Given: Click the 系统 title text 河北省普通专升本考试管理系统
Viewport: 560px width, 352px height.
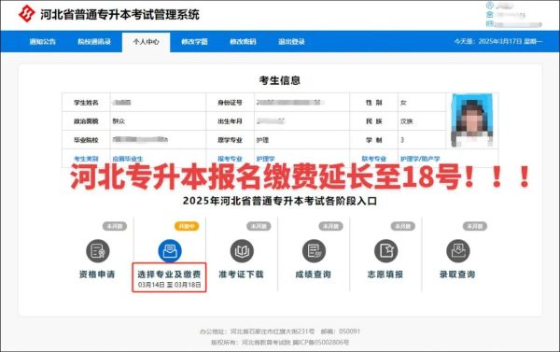Looking at the screenshot, I should (119, 15).
